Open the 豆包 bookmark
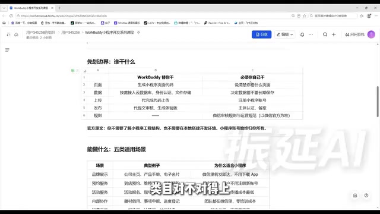The height and width of the screenshot is (214, 380). [x=53, y=23]
